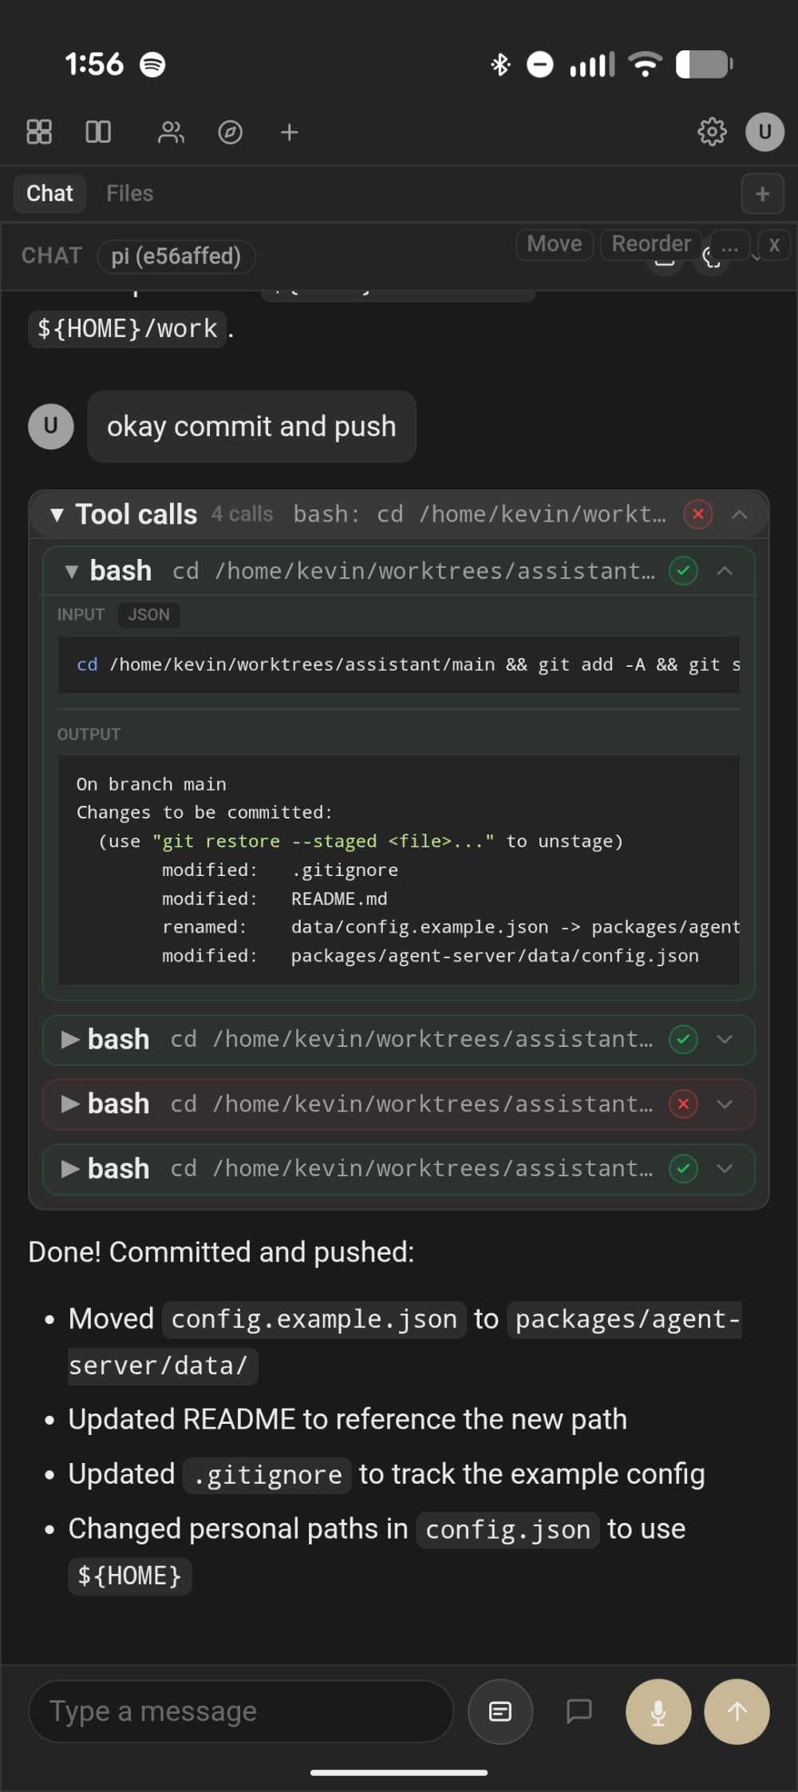The width and height of the screenshot is (798, 1792).
Task: Select the Chat tab
Action: pyautogui.click(x=49, y=193)
